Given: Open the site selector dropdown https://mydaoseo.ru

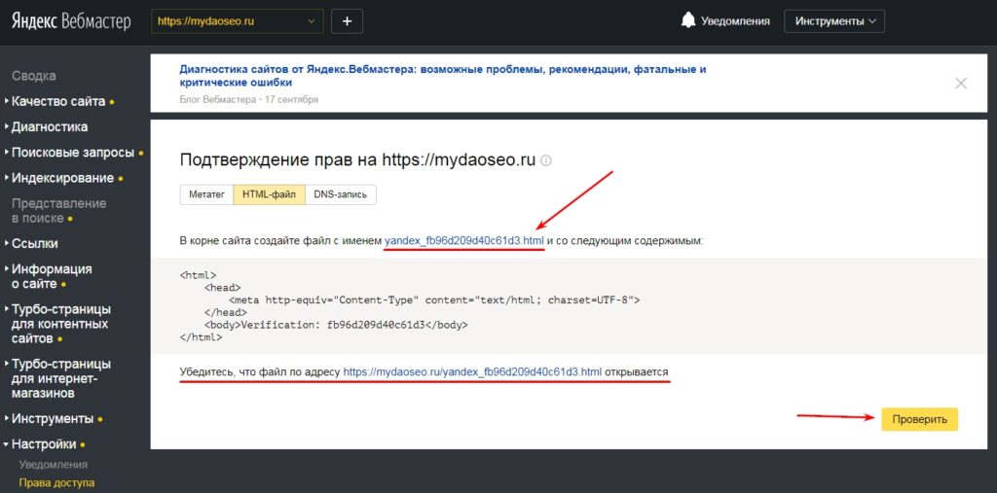Looking at the screenshot, I should click(x=238, y=21).
